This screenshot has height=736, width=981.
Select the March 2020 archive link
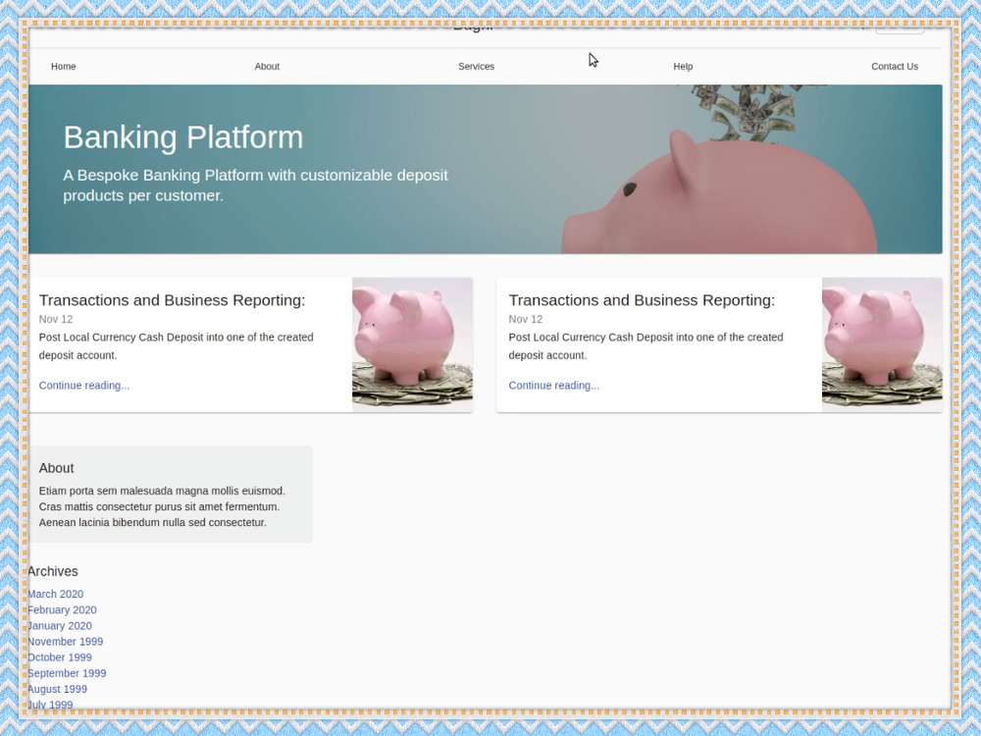55,594
